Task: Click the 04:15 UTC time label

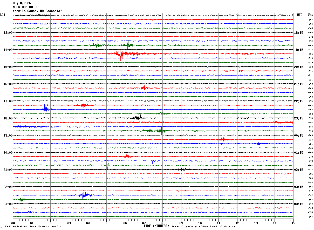Action: pyautogui.click(x=299, y=204)
